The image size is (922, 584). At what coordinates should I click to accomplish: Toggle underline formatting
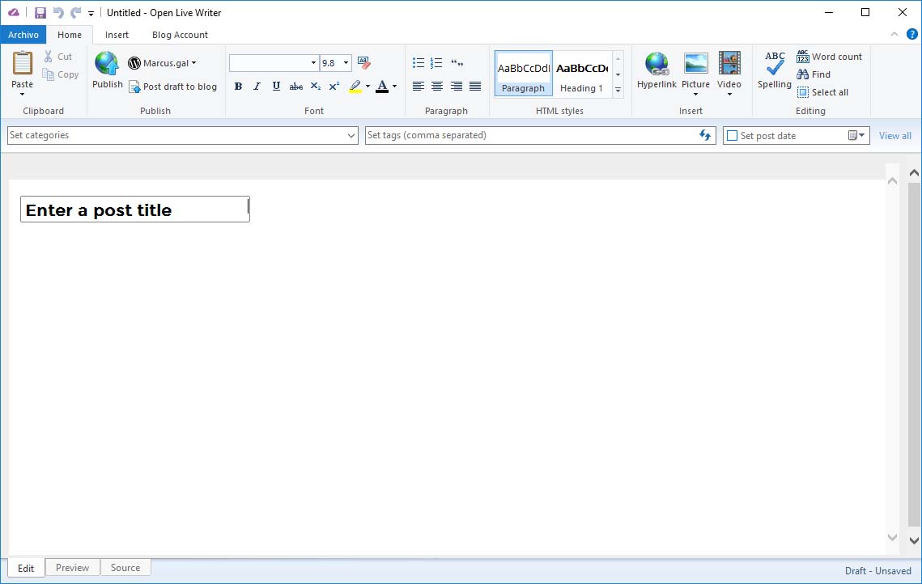click(x=276, y=87)
